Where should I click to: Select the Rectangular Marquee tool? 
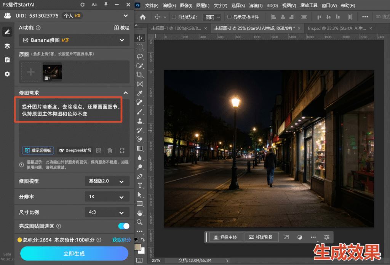click(139, 47)
